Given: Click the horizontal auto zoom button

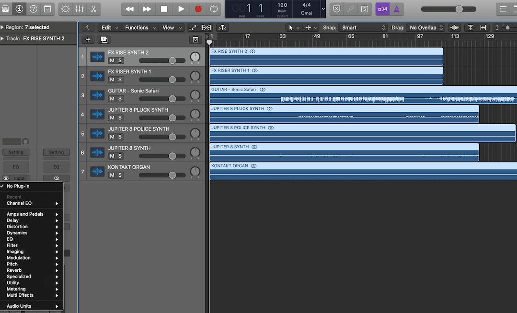Looking at the screenshot, I should click(483, 28).
